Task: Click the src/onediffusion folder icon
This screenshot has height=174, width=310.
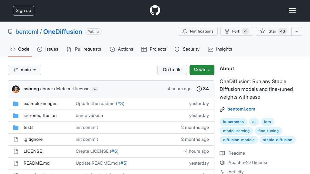Action: pyautogui.click(x=16, y=116)
